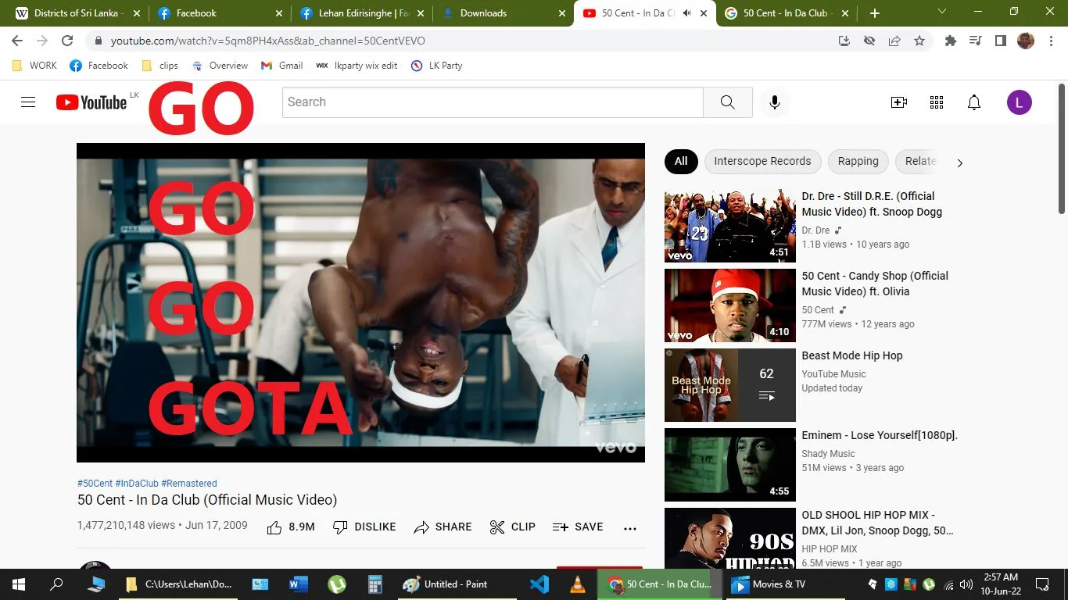1068x600 pixels.
Task: Bookmark this page with the star
Action: 919,41
